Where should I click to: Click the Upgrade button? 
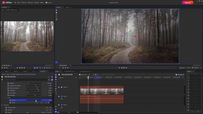tap(187, 3)
